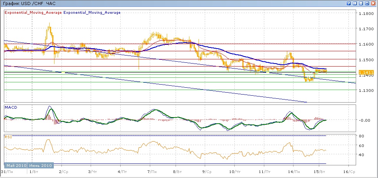
Task: Click the help question mark icon
Action: tap(349, 3)
